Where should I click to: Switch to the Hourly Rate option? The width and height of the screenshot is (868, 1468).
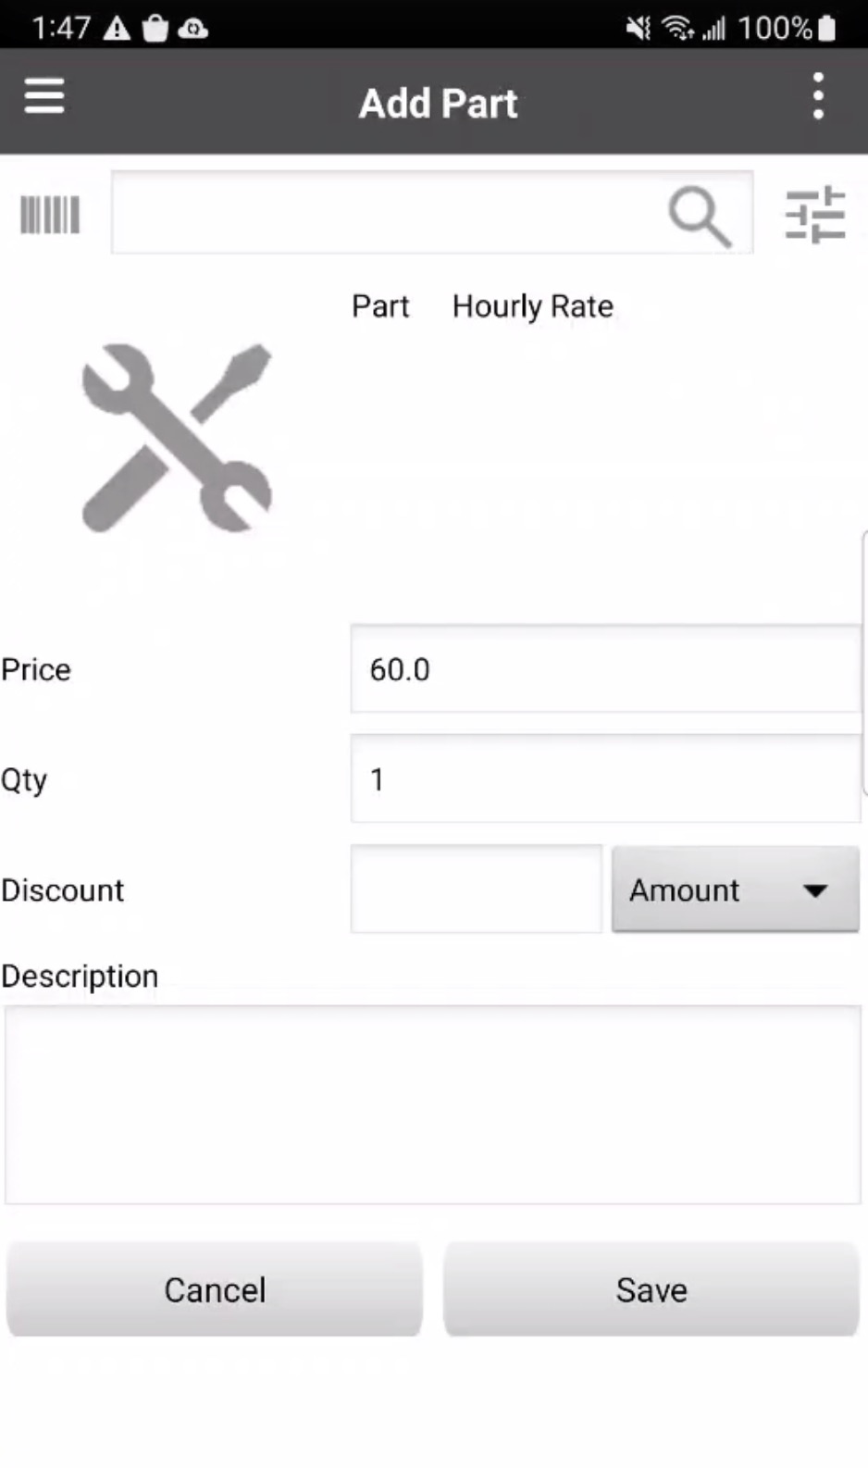(x=532, y=306)
